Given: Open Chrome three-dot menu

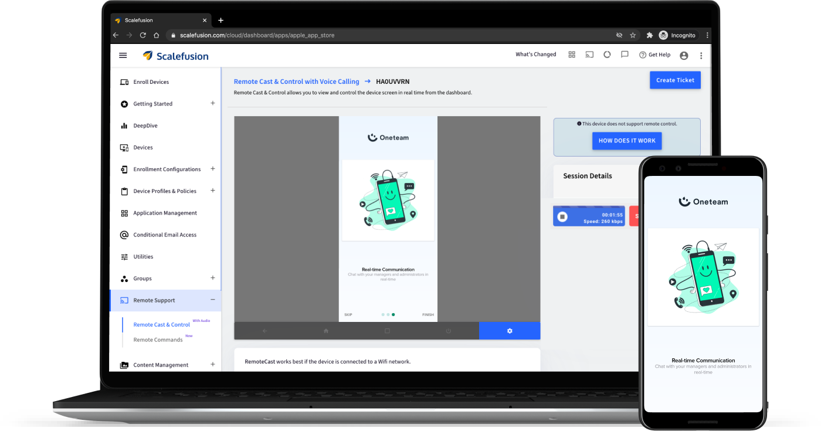Looking at the screenshot, I should (x=707, y=35).
